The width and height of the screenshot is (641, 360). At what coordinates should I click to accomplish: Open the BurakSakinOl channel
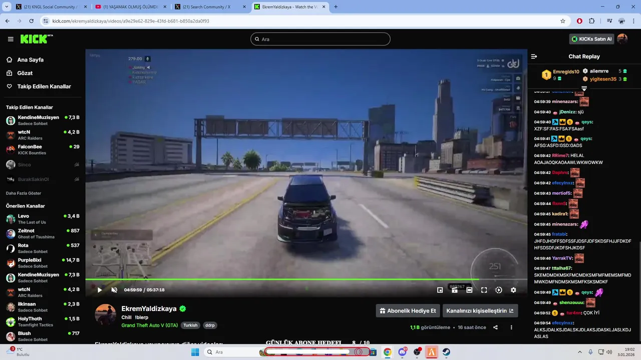pyautogui.click(x=43, y=179)
